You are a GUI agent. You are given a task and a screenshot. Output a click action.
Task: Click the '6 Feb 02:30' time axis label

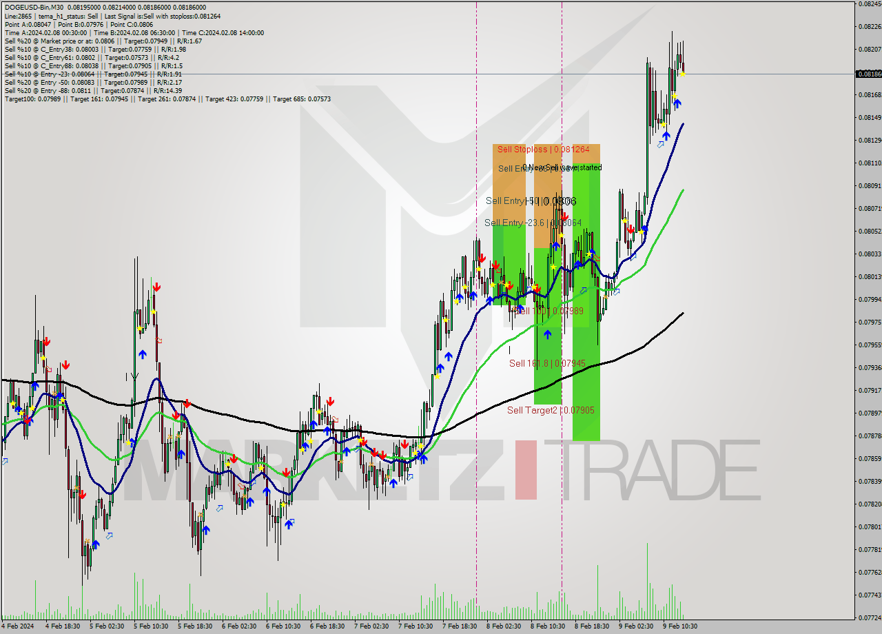(x=238, y=626)
